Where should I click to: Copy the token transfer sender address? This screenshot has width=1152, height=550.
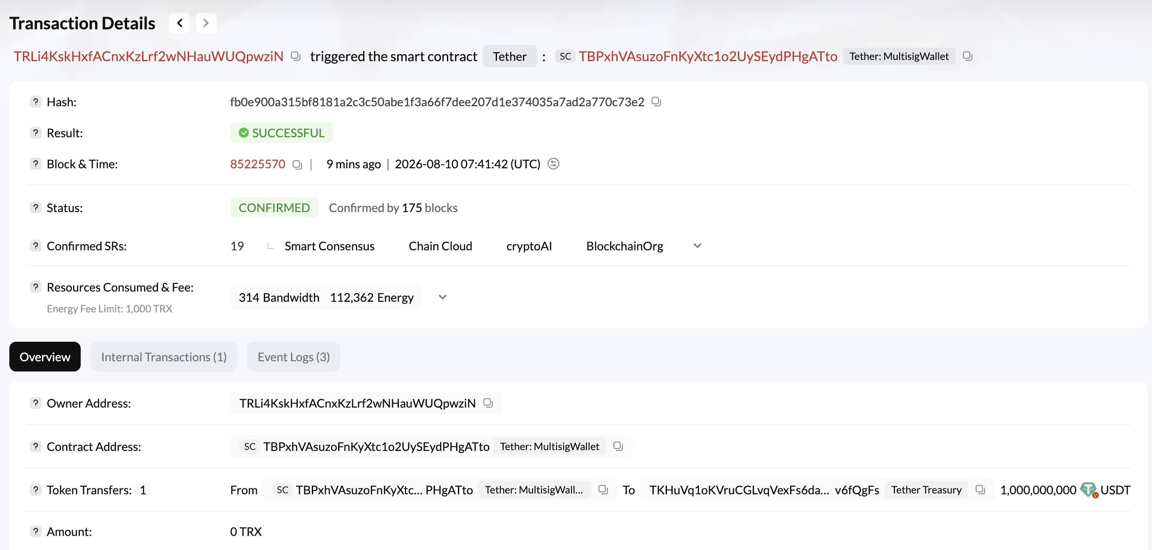tap(603, 490)
